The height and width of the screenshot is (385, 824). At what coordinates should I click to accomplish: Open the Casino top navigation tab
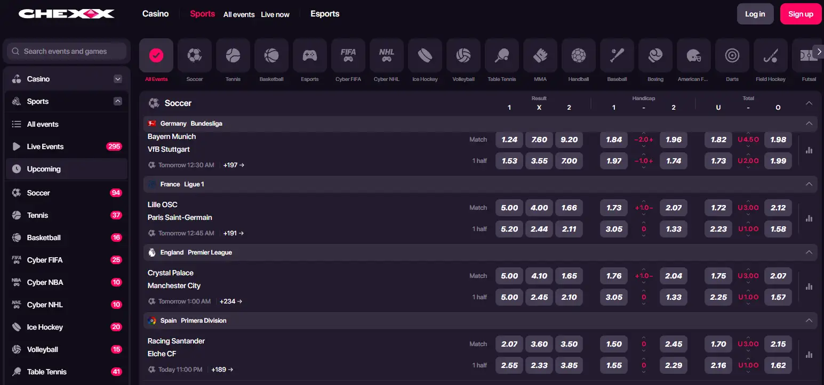(x=156, y=14)
